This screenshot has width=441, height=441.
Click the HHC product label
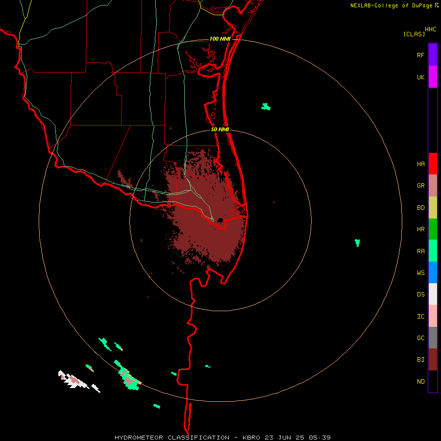coord(430,29)
